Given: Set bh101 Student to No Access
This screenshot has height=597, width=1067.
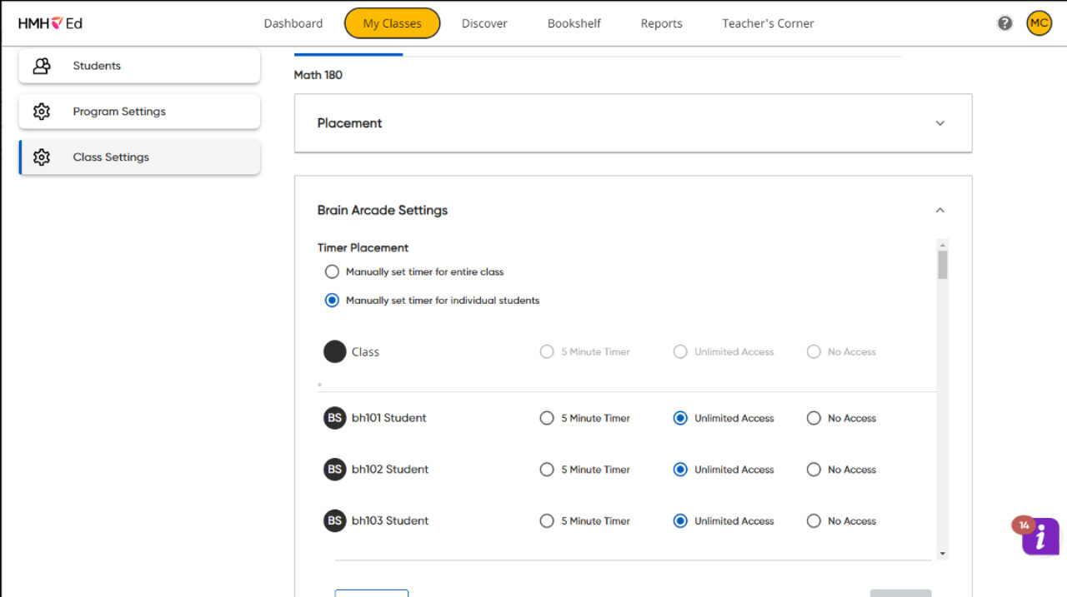Looking at the screenshot, I should (814, 418).
